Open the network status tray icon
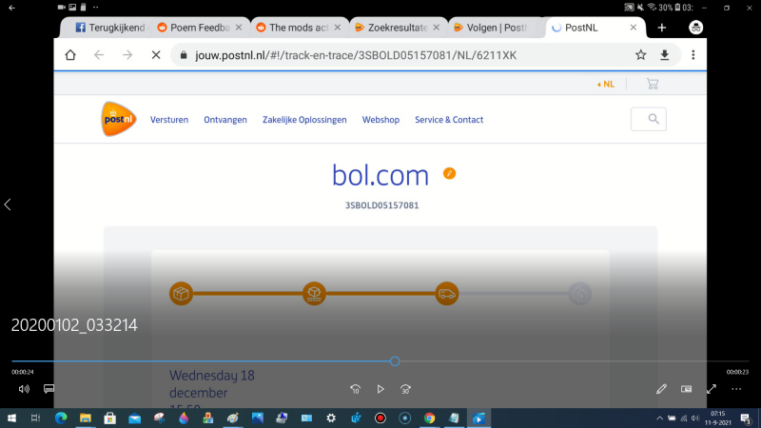761x428 pixels. click(x=684, y=418)
